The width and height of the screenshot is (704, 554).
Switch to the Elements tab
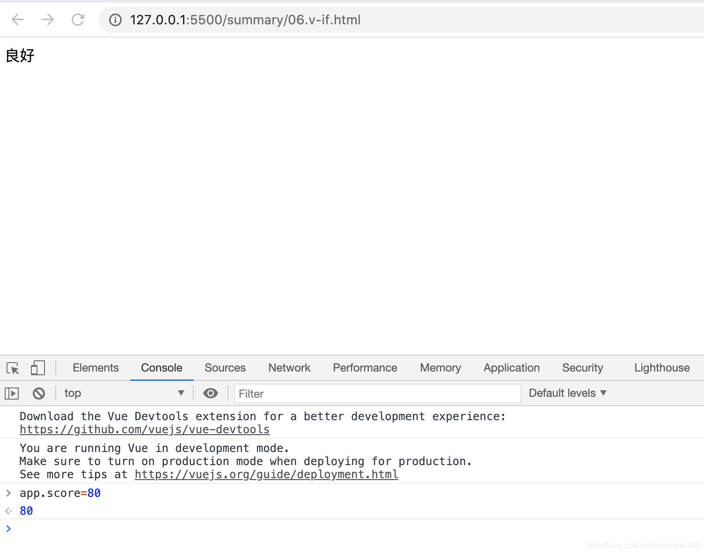pyautogui.click(x=96, y=368)
